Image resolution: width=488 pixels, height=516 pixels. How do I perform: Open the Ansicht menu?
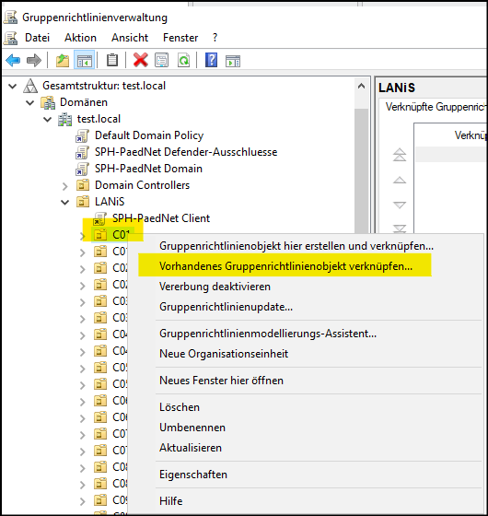(x=130, y=38)
